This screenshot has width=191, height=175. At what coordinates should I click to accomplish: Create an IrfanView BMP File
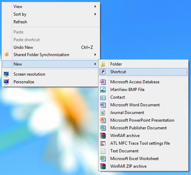coord(143,90)
